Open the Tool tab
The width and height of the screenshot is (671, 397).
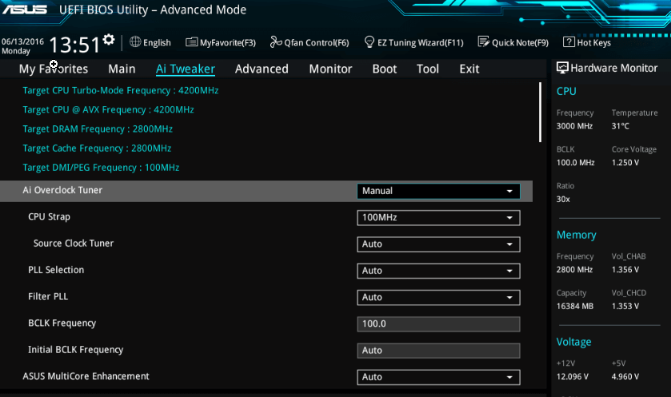[x=428, y=69]
